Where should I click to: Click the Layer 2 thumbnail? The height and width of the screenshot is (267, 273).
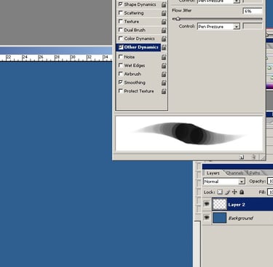[220, 204]
